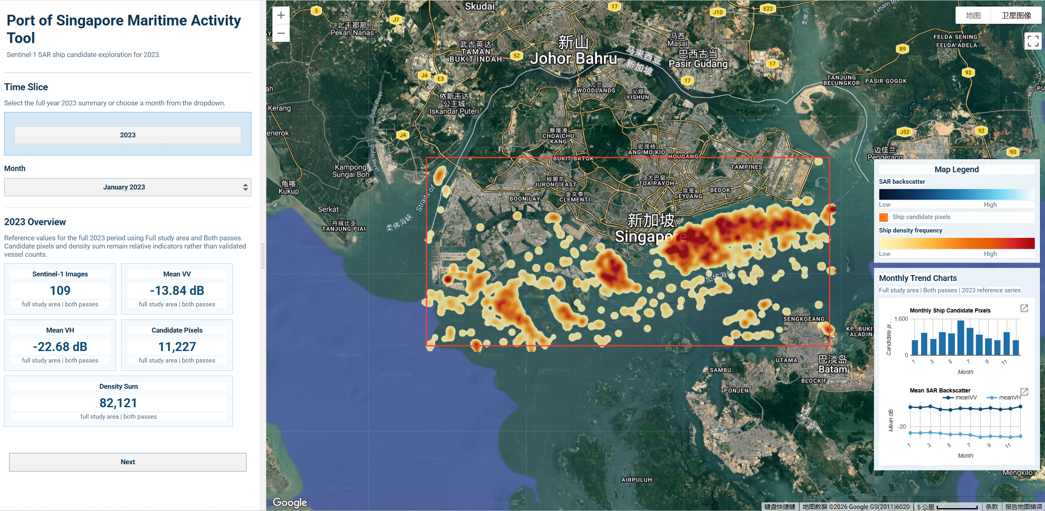Switch to 地图 map view
The height and width of the screenshot is (511, 1045).
click(973, 16)
